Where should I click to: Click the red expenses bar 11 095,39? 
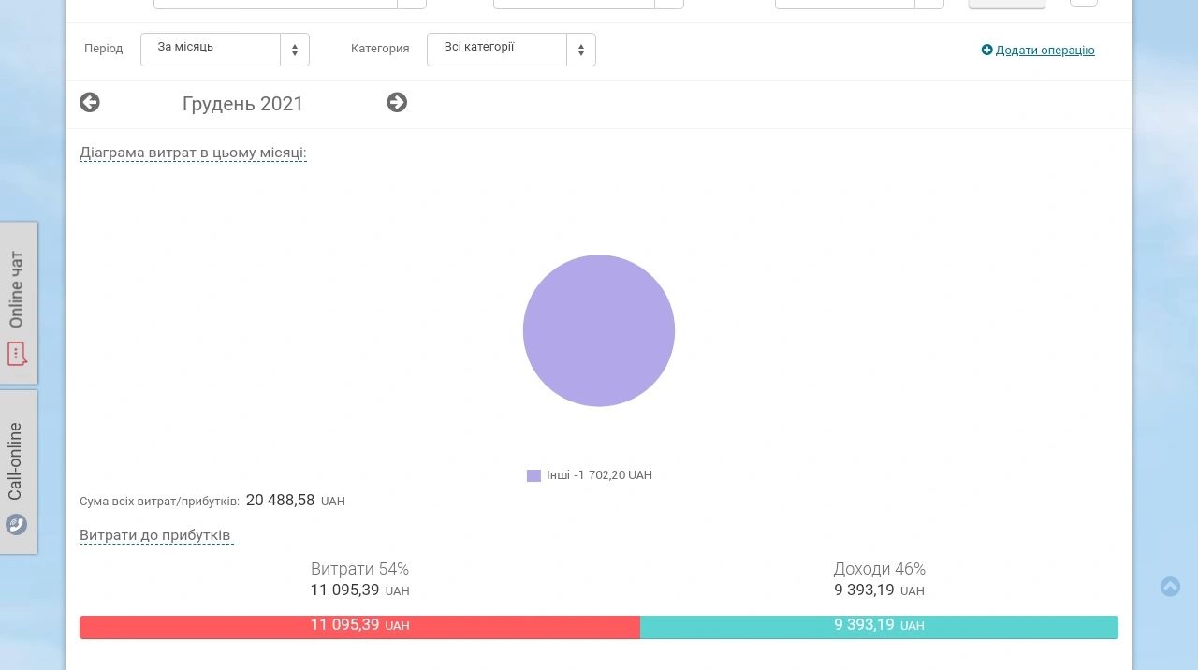(359, 627)
